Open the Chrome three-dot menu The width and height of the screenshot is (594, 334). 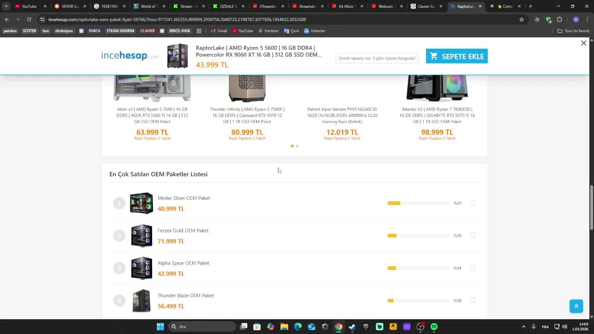[587, 19]
